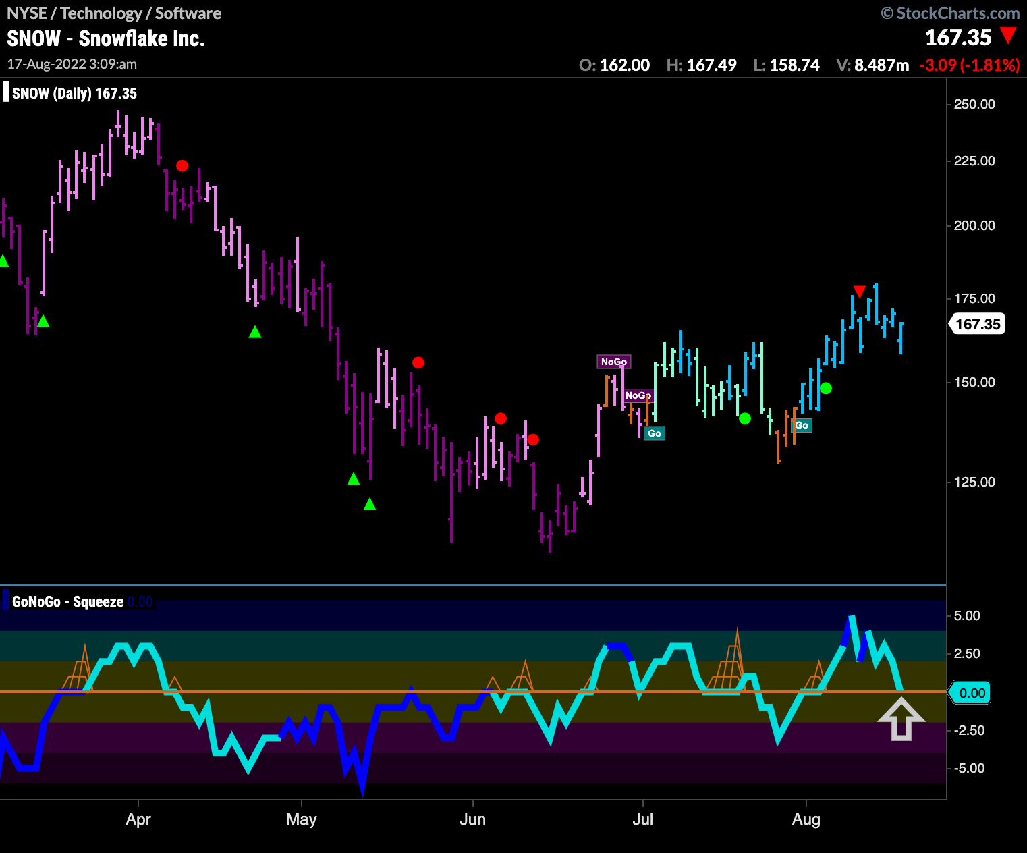
Task: Click the SNOW - Snowflake Inc. title
Action: pos(106,38)
